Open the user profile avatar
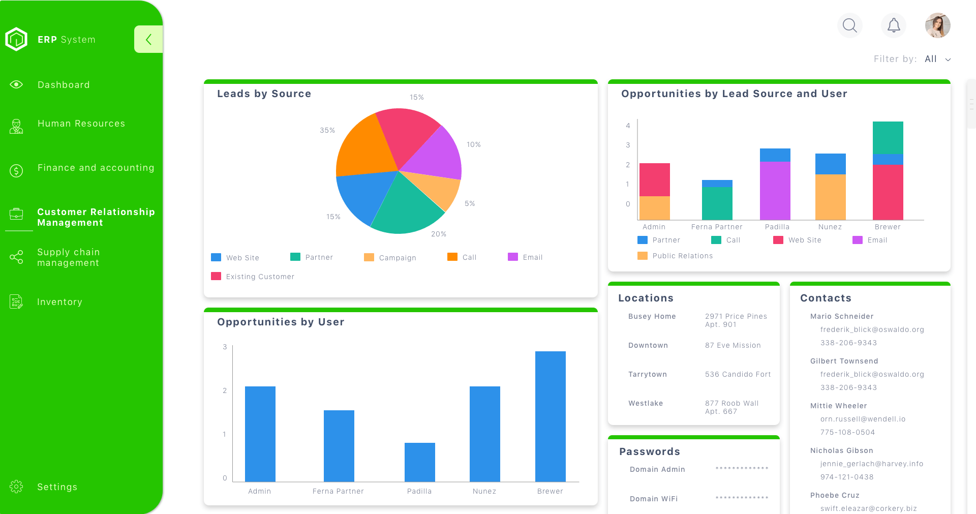Image resolution: width=976 pixels, height=514 pixels. click(x=937, y=25)
